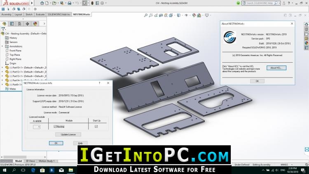
Task: Open the Options gear icon in title toolbar
Action: pyautogui.click(x=102, y=3)
